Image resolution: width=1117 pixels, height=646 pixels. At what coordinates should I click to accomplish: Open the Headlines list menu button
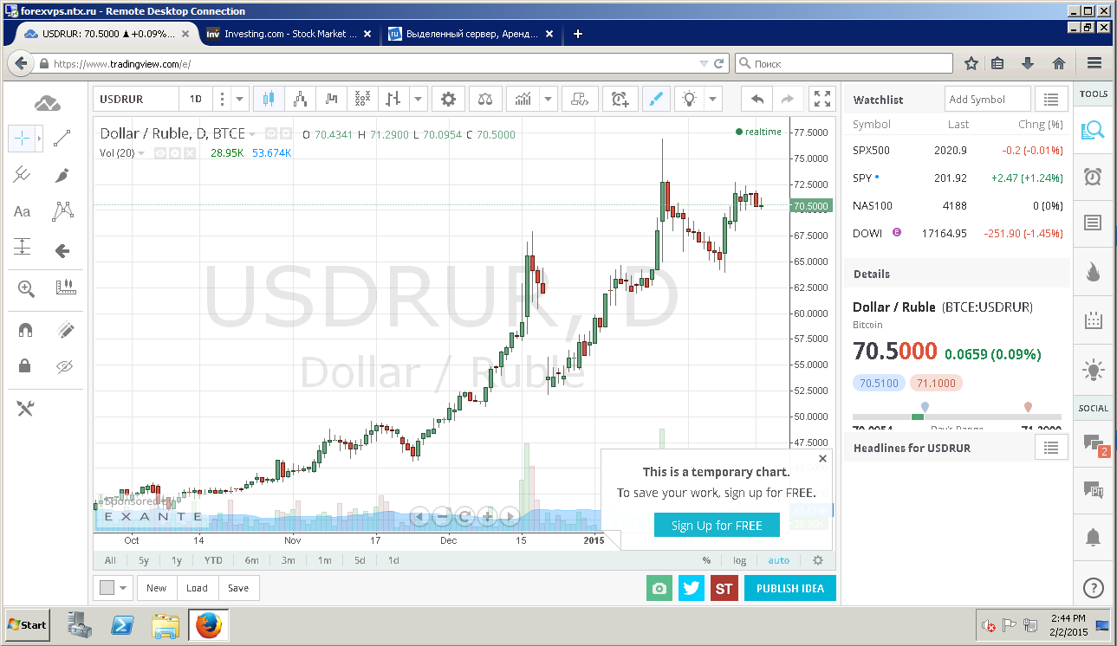1051,448
